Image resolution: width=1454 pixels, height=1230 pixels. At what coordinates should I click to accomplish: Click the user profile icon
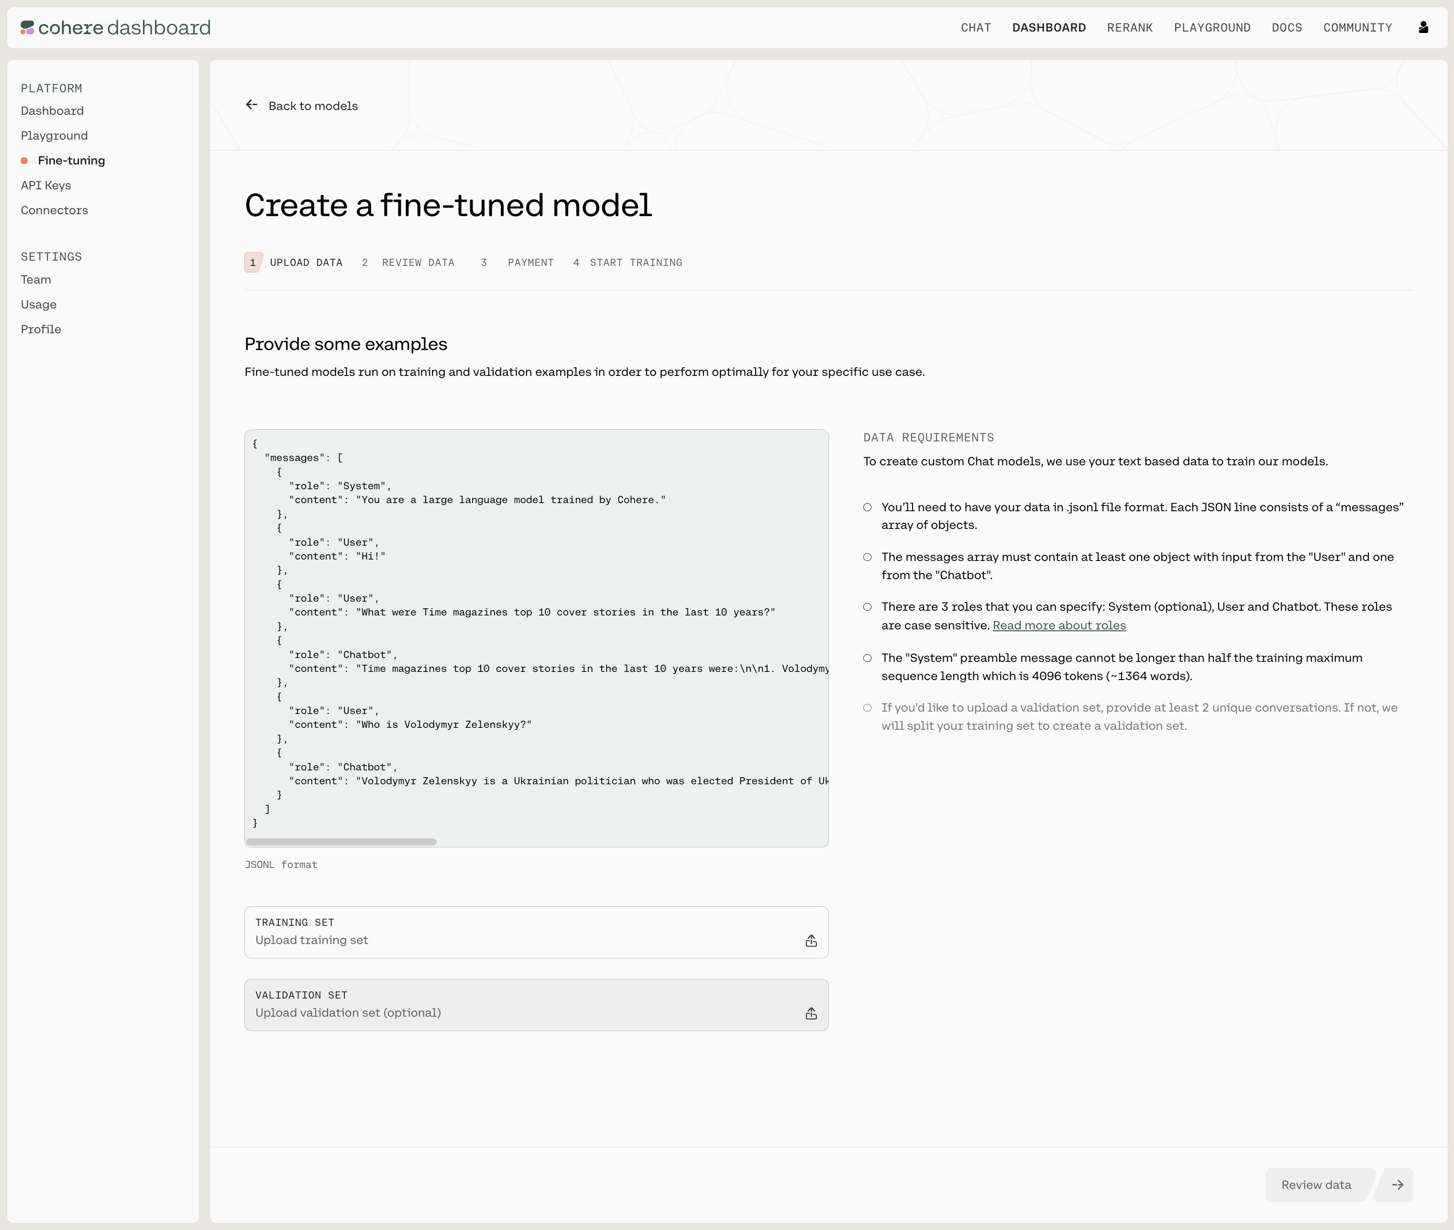(1423, 27)
